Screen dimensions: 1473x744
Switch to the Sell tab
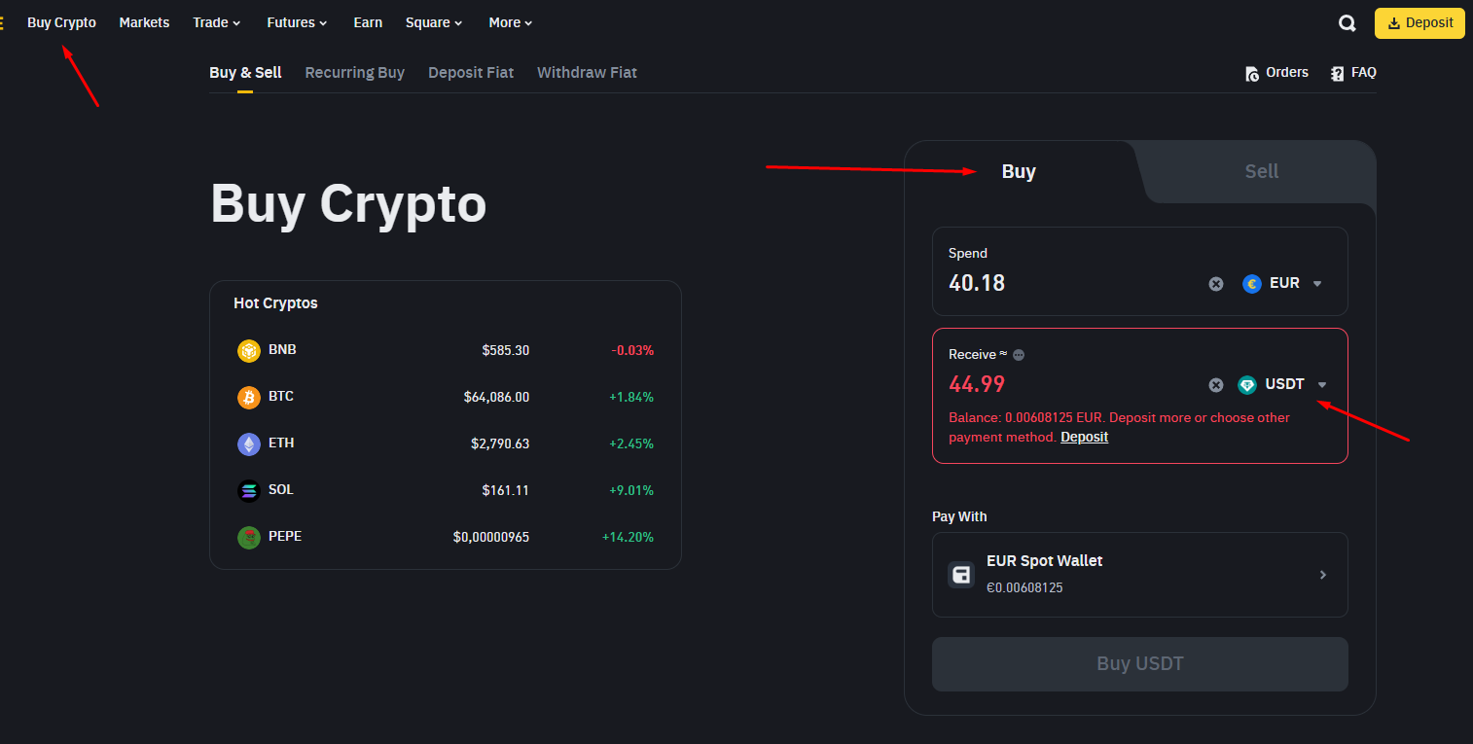pyautogui.click(x=1262, y=172)
